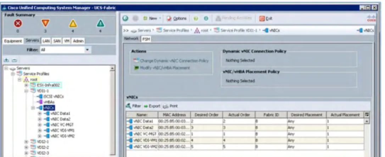The height and width of the screenshot is (157, 385).
Task: Sort by the Fabric ID column header
Action: point(271,115)
